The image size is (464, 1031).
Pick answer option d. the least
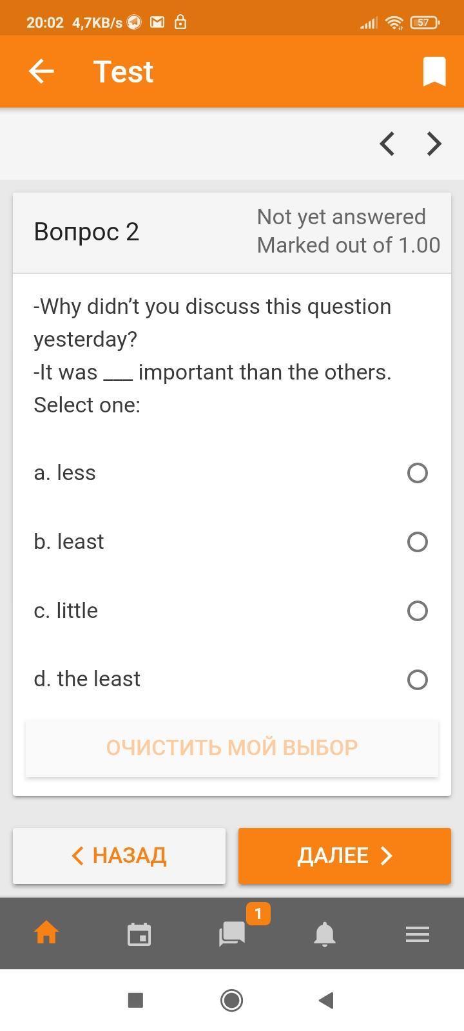click(x=417, y=680)
